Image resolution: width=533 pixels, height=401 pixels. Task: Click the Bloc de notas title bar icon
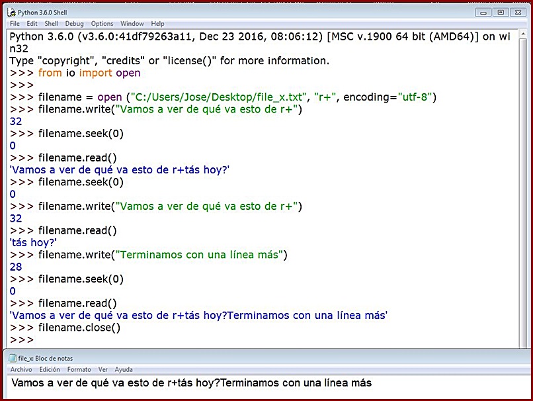(12, 357)
